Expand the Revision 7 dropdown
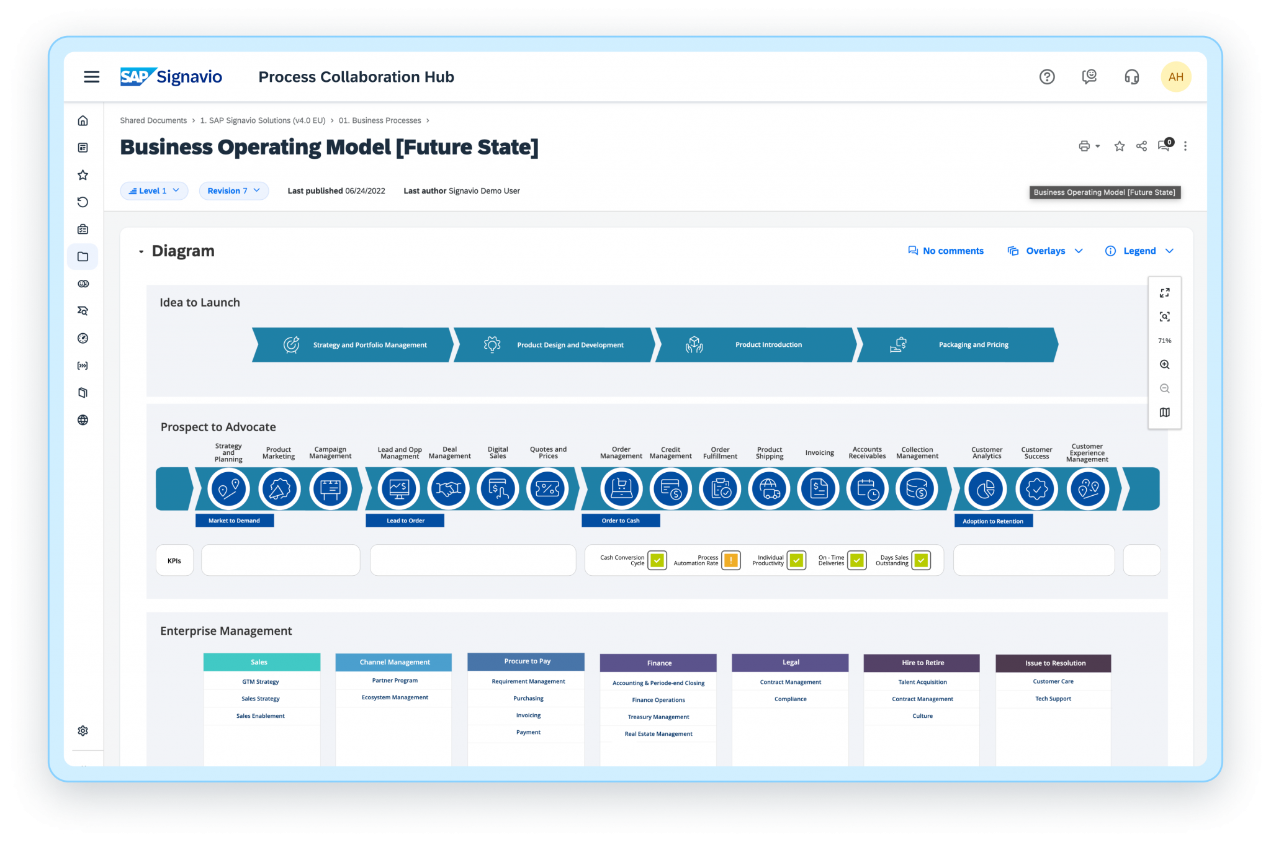Image resolution: width=1271 pixels, height=842 pixels. click(233, 190)
